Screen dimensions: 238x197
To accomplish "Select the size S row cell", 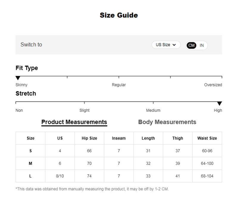I will 30,151.
